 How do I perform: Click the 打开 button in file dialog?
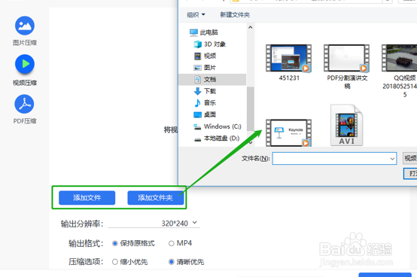pyautogui.click(x=411, y=174)
